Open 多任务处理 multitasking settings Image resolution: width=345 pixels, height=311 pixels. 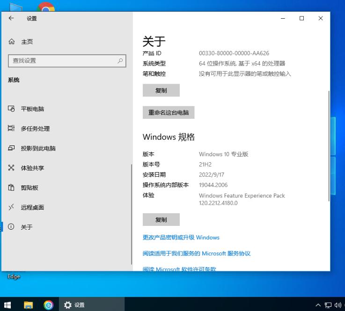pos(35,129)
